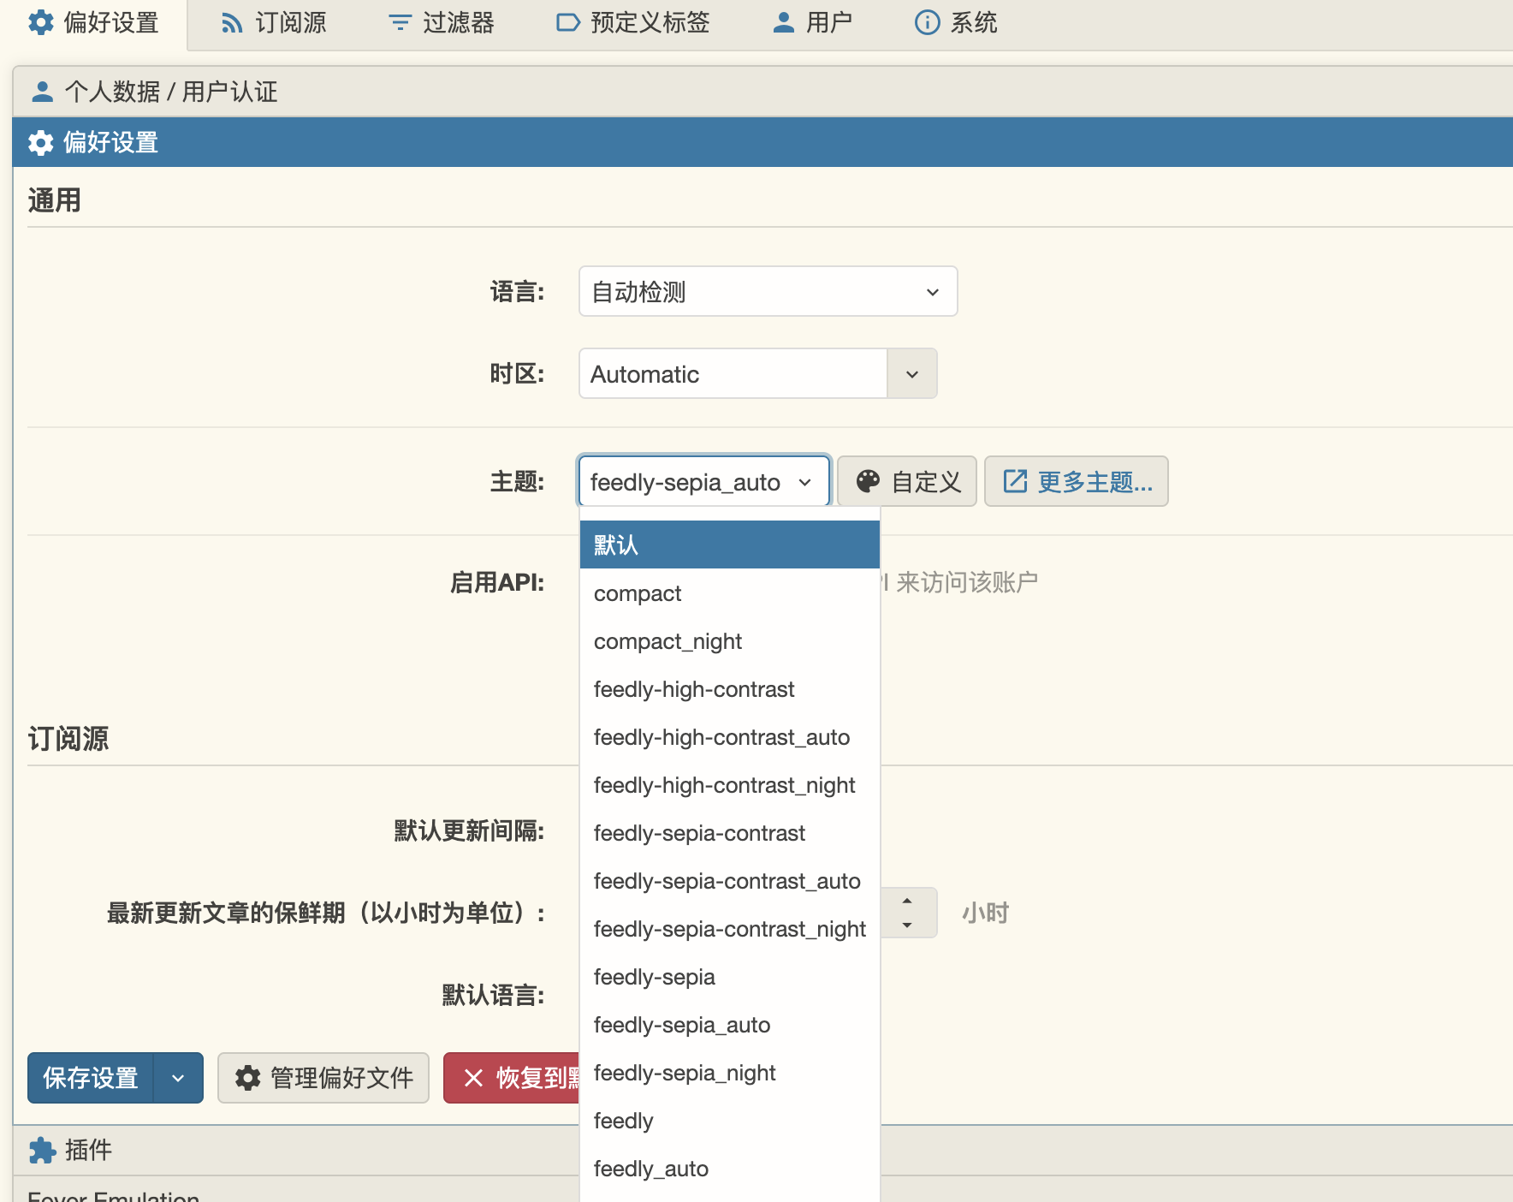The image size is (1513, 1202).
Task: Click the 管理偏好文件 button
Action: 323,1078
